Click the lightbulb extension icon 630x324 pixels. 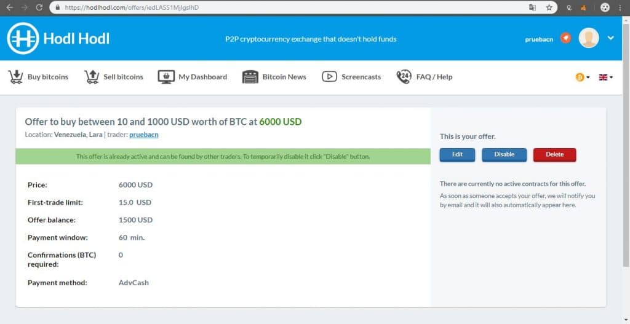[x=569, y=7]
